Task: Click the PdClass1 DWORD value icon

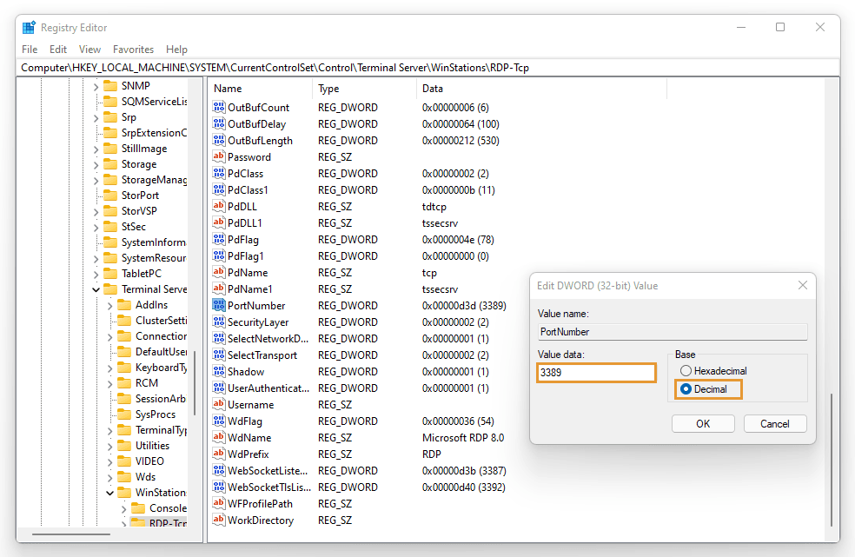Action: [219, 189]
